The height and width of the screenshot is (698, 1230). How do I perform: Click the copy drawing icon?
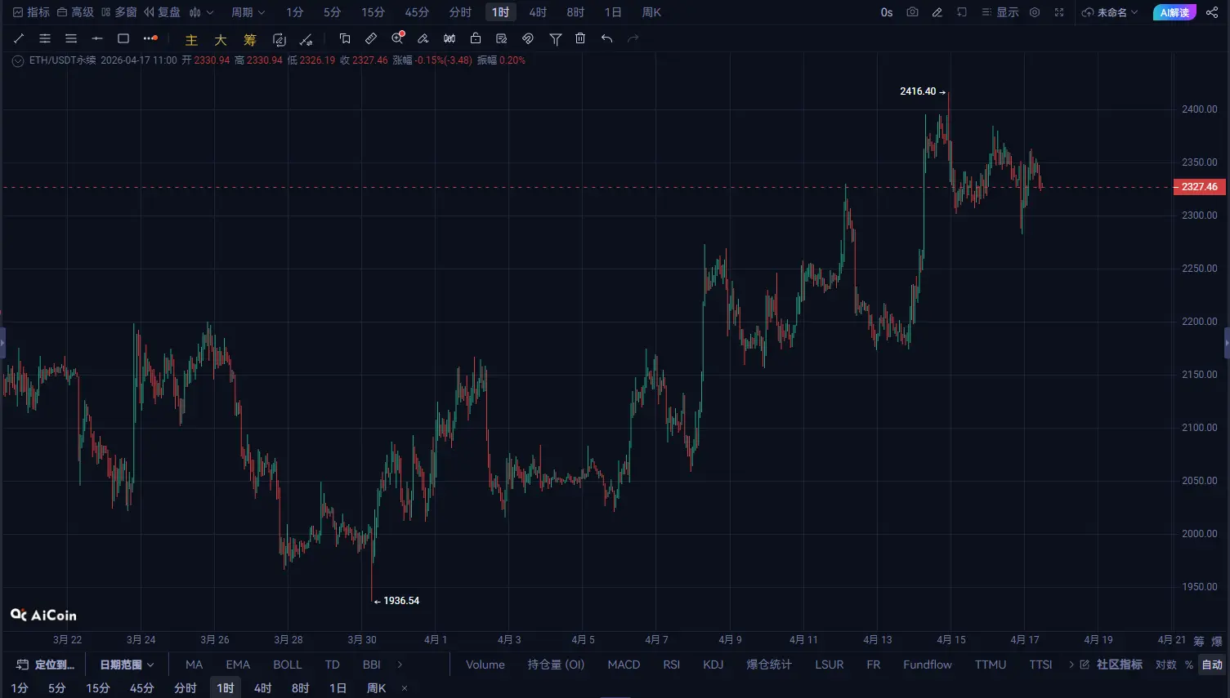(345, 38)
